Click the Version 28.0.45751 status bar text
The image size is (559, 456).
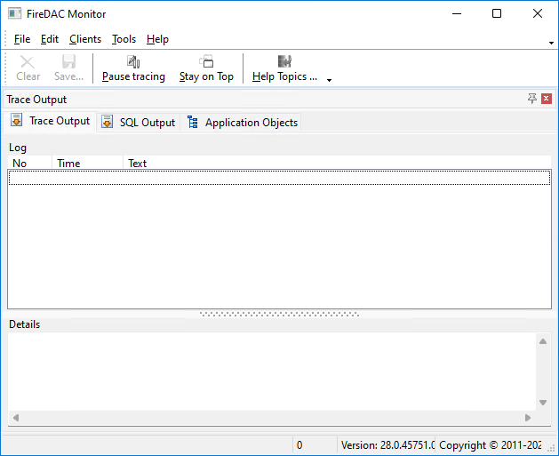[x=387, y=445]
